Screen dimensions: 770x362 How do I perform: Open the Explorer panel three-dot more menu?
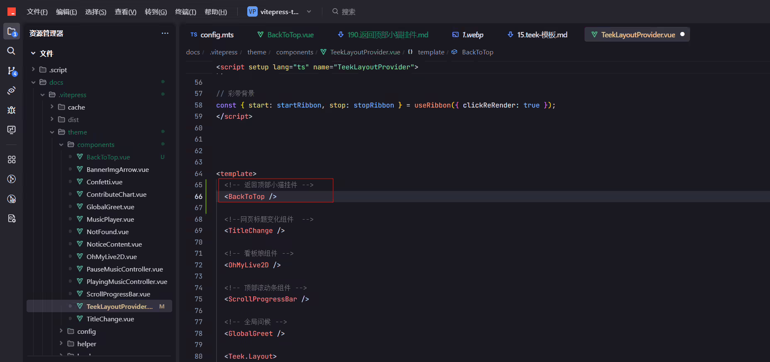[x=165, y=33]
